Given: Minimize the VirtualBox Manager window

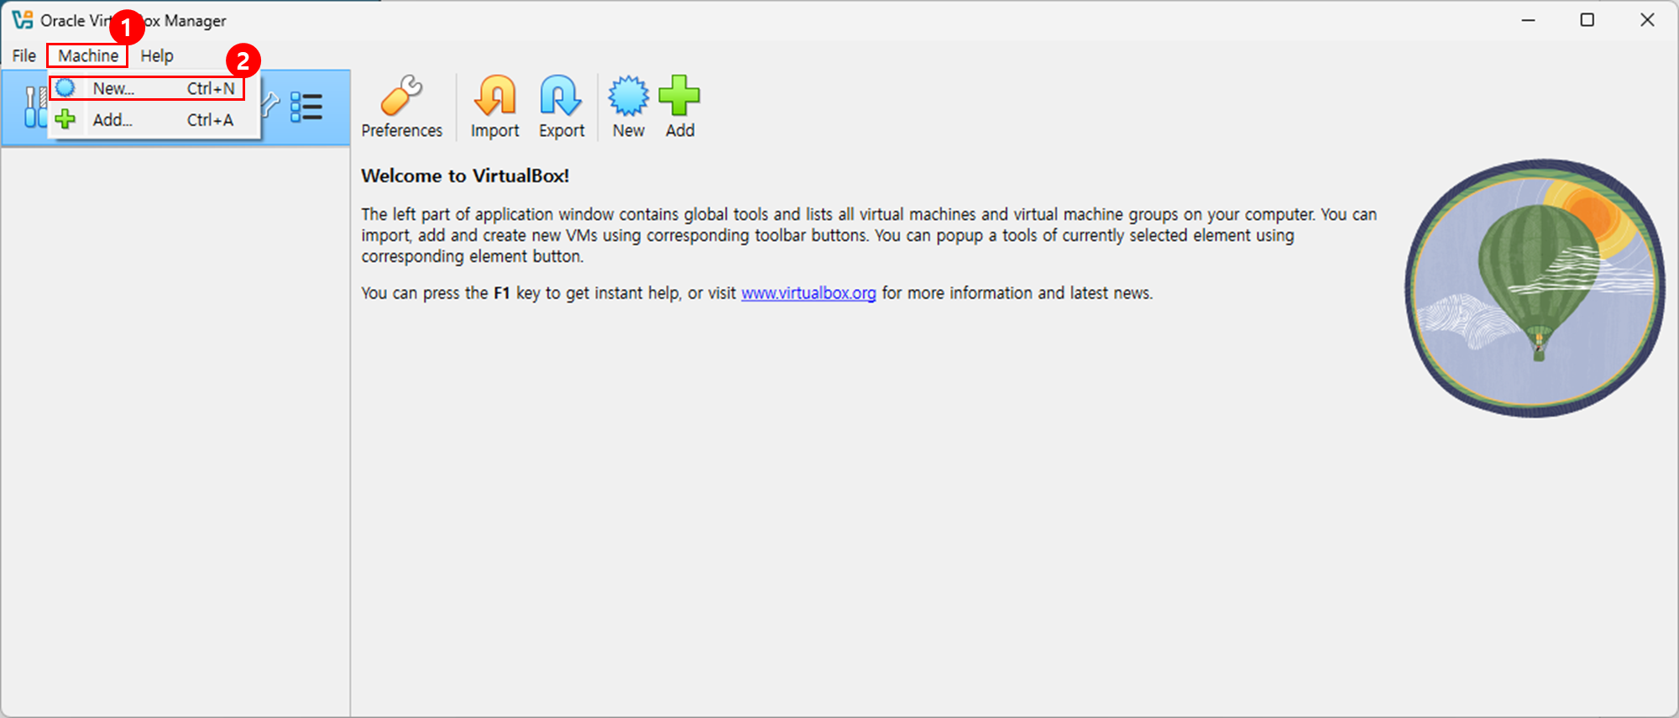Looking at the screenshot, I should coord(1528,20).
